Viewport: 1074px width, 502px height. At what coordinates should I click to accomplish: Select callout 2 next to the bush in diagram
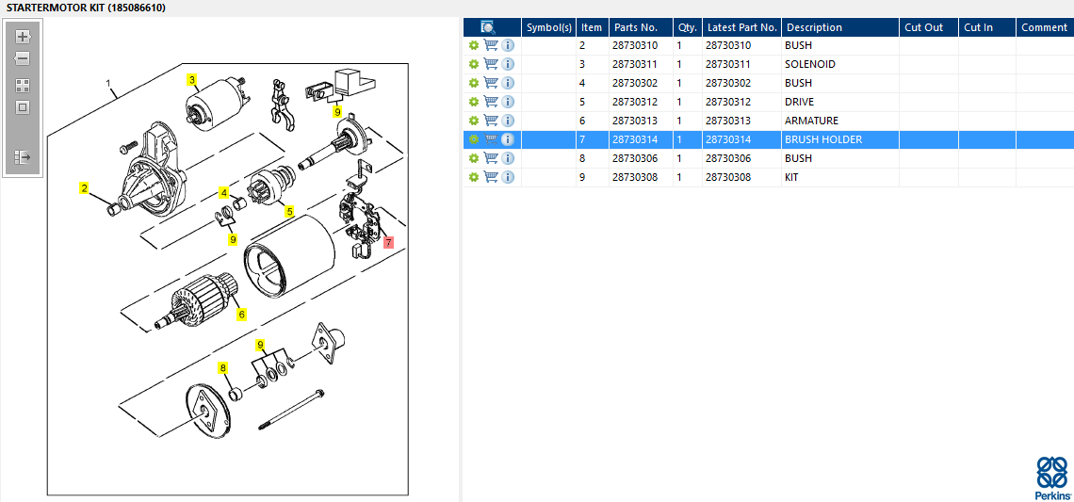[x=84, y=187]
